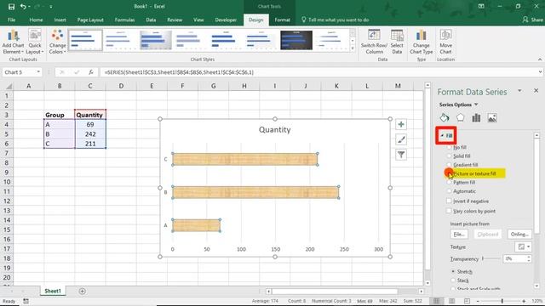Viewport: 545px width, 306px height.
Task: Click Tell me what you want to do
Action: tap(335, 20)
